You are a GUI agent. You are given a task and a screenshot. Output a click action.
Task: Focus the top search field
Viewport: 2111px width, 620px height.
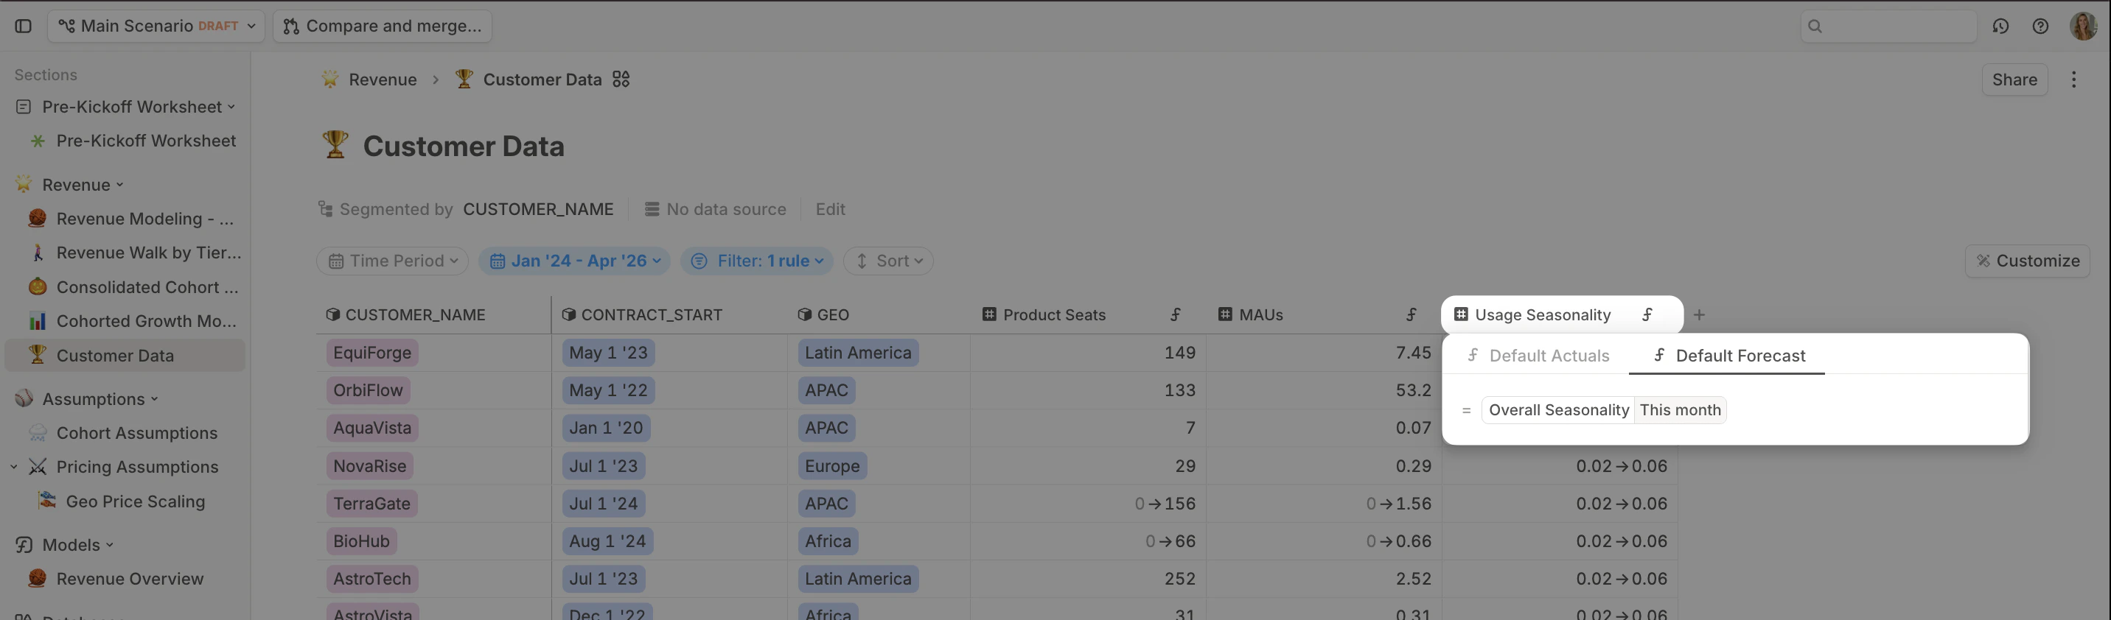click(x=1888, y=27)
